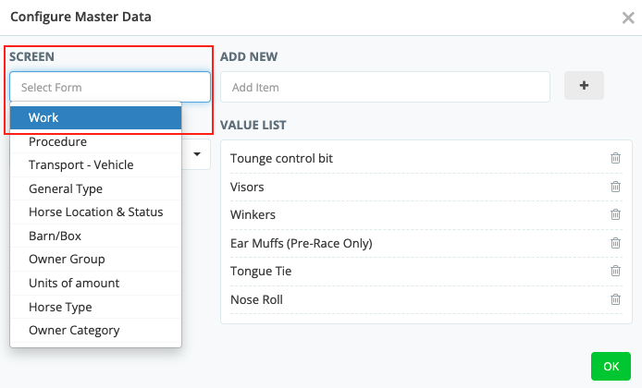Click trash icon next to Visors
Viewport: 642px width, 388px height.
pyautogui.click(x=615, y=187)
